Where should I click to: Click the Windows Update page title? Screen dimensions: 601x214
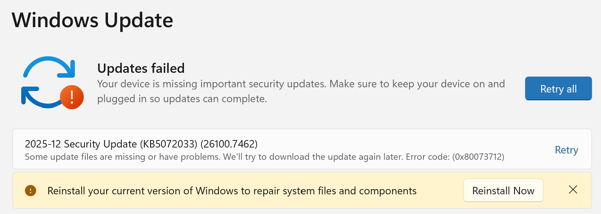[93, 20]
